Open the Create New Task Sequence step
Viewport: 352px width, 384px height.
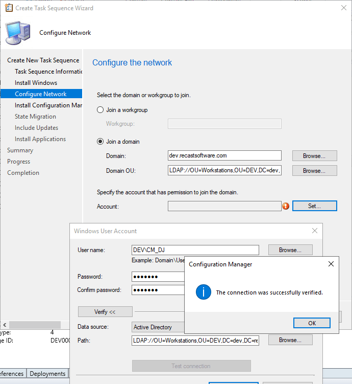[43, 60]
